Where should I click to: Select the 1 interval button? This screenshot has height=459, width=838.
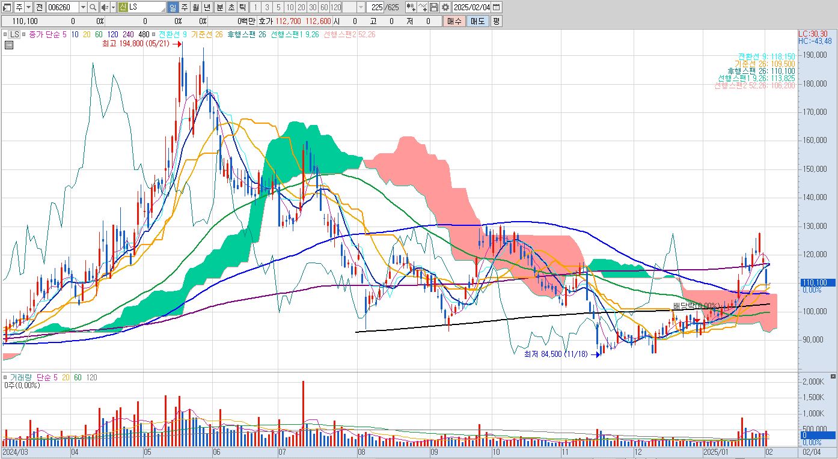coord(255,7)
